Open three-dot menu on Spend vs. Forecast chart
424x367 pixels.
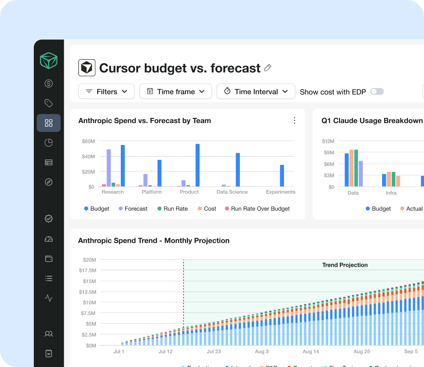point(295,121)
